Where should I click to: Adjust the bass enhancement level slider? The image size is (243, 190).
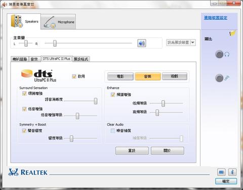[77, 116]
